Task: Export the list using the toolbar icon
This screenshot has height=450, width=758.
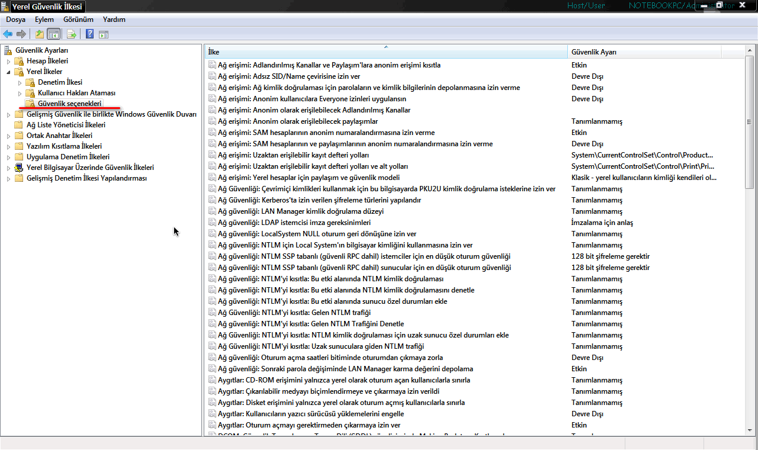Action: click(x=71, y=34)
